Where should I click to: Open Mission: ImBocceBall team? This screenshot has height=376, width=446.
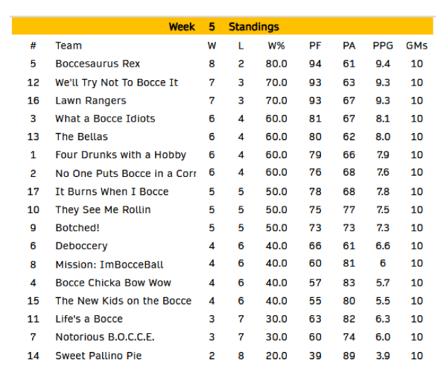[x=109, y=264]
